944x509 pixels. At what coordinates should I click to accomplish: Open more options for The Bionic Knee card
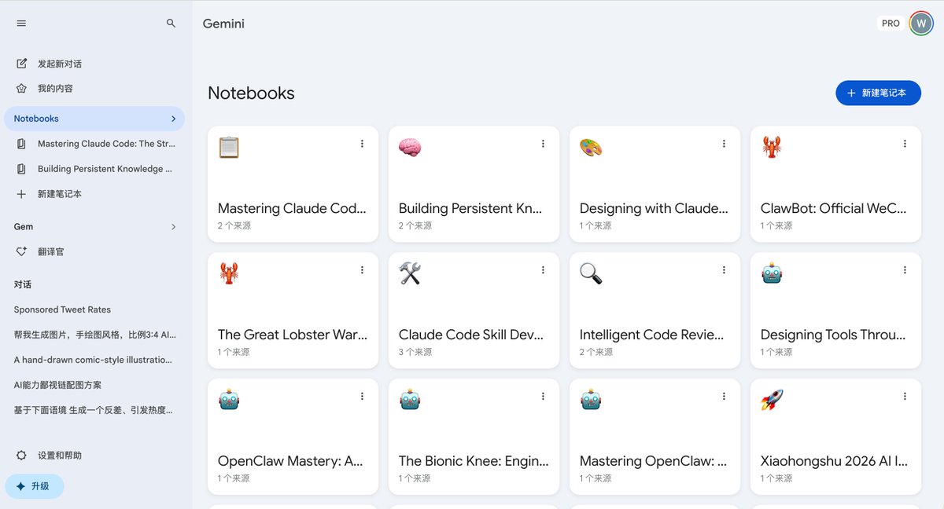(x=543, y=397)
